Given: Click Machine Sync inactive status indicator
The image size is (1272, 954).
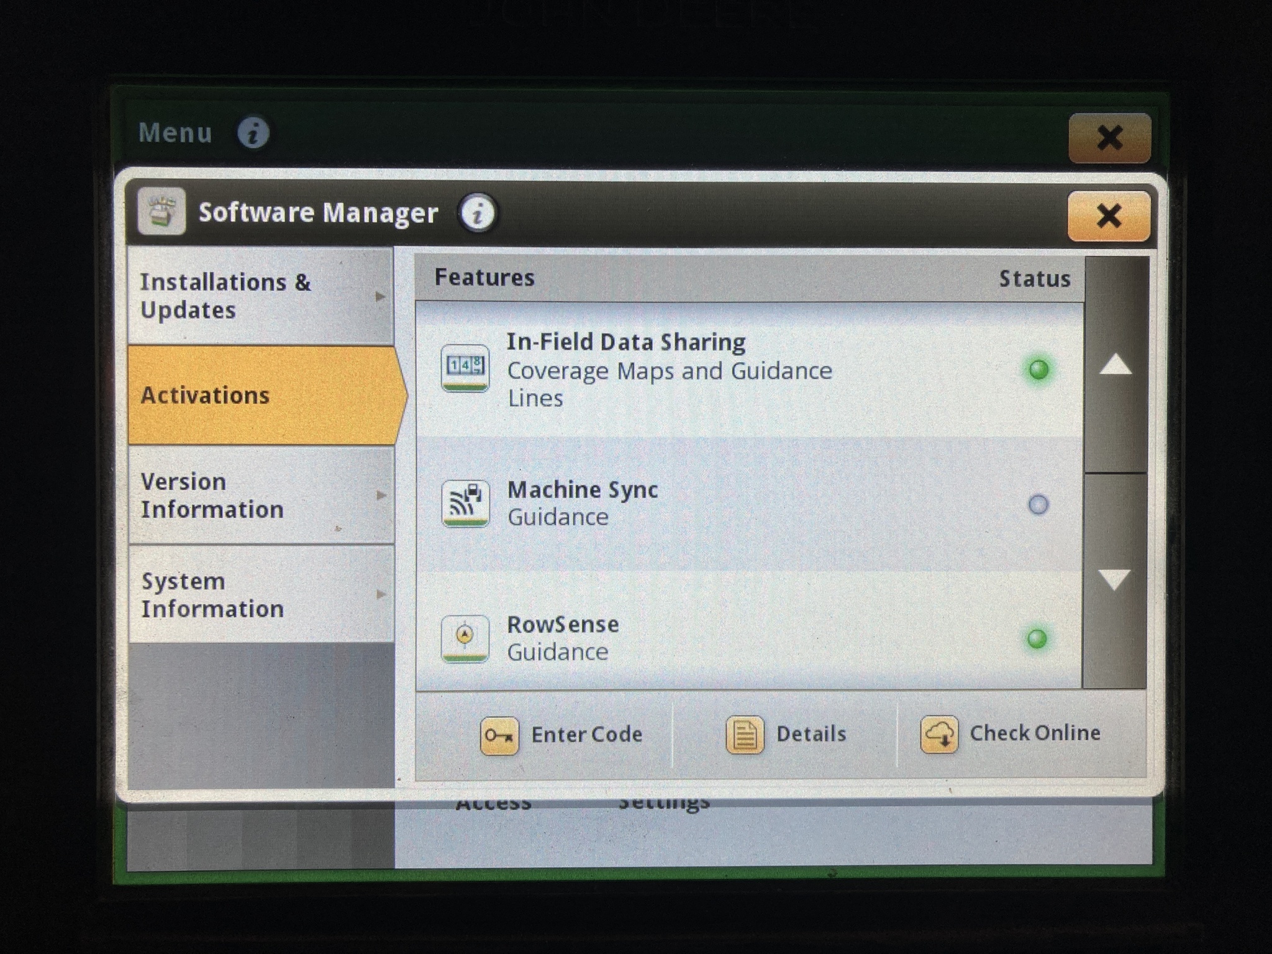Looking at the screenshot, I should coord(1038,504).
